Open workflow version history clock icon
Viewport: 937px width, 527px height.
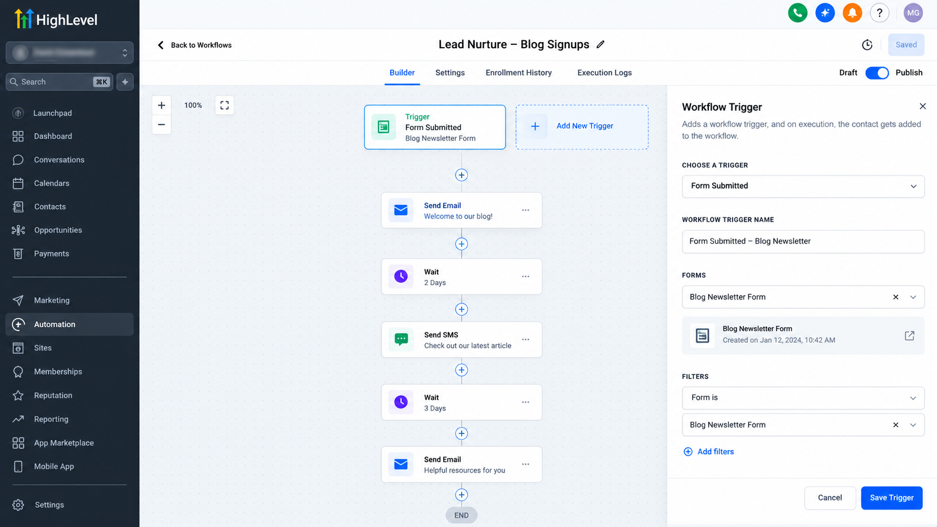click(x=867, y=45)
